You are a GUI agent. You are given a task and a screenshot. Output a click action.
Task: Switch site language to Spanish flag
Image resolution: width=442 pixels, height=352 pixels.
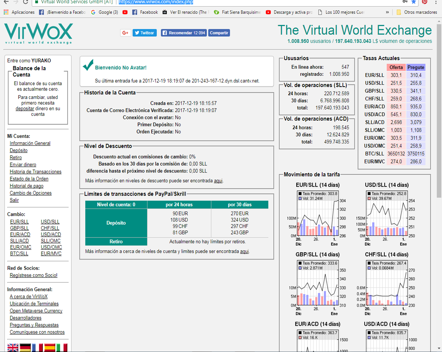point(50,348)
